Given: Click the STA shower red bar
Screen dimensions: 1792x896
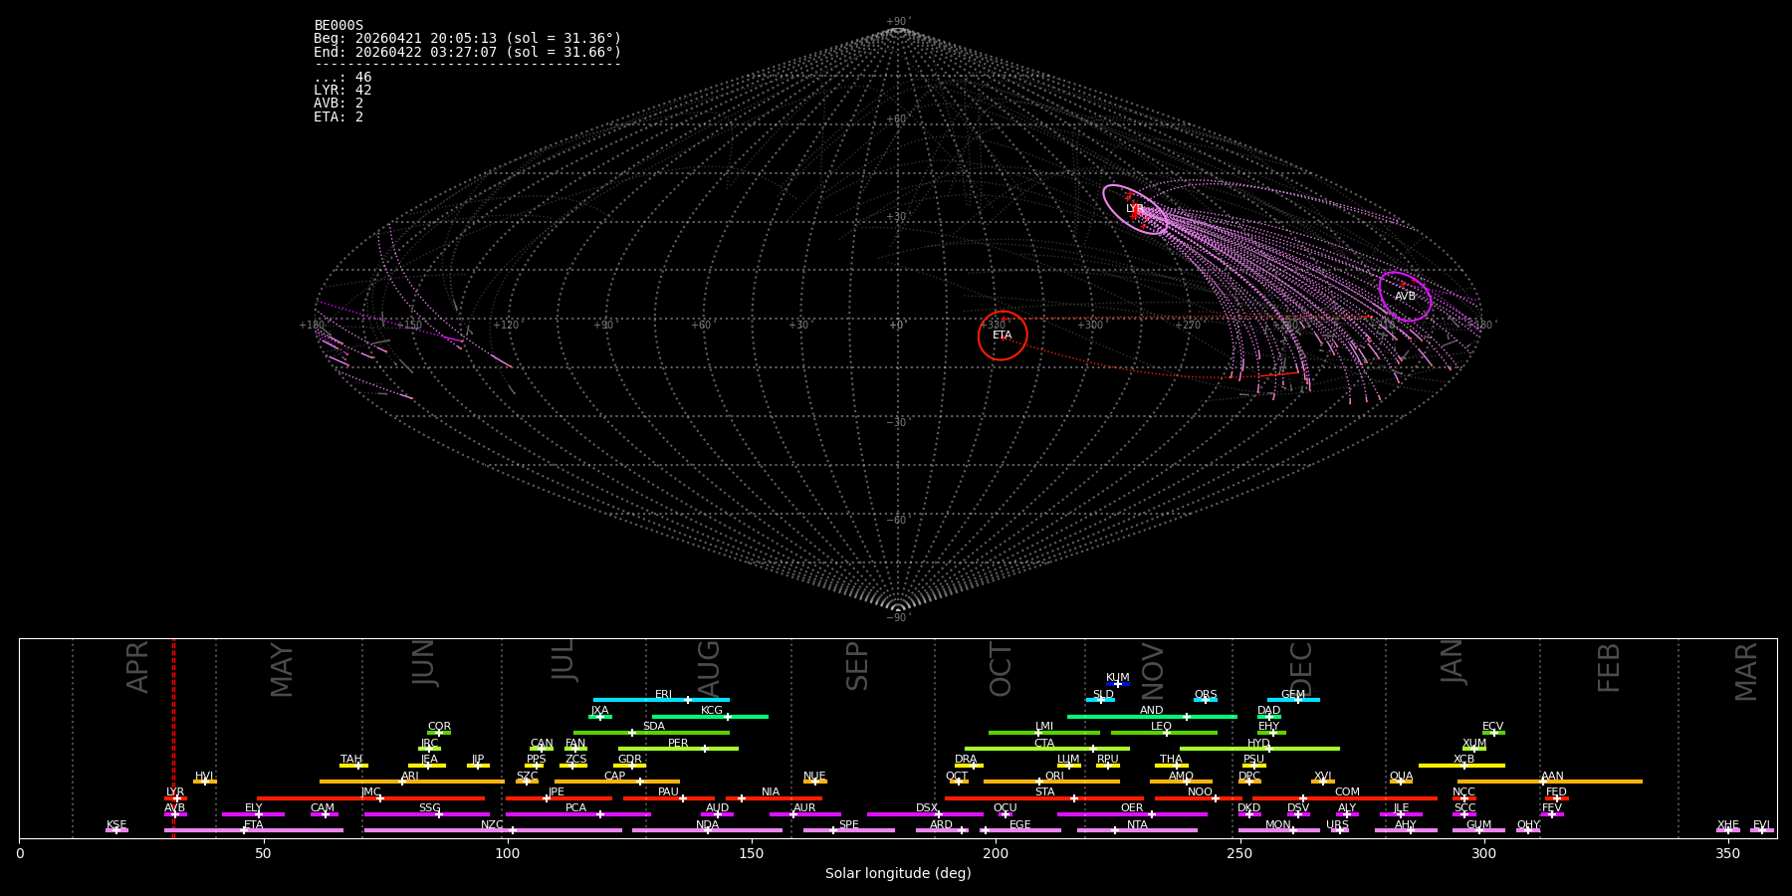Looking at the screenshot, I should (x=1044, y=797).
